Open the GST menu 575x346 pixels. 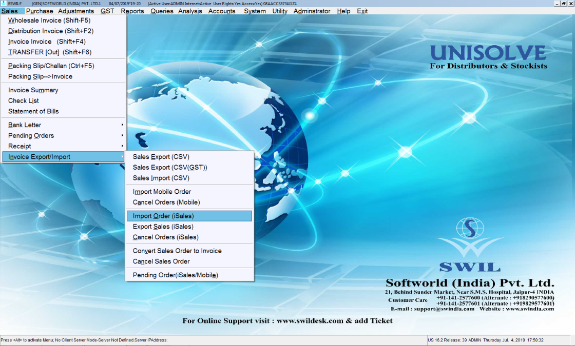[107, 11]
